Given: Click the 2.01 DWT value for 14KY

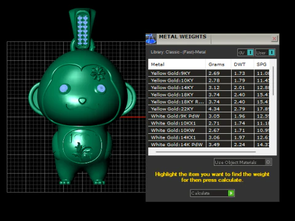Looking at the screenshot, I should click(240, 88).
